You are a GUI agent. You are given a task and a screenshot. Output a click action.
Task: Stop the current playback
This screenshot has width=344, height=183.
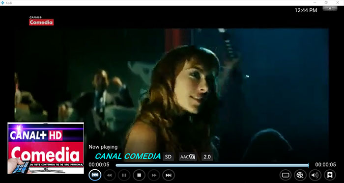pos(139,175)
